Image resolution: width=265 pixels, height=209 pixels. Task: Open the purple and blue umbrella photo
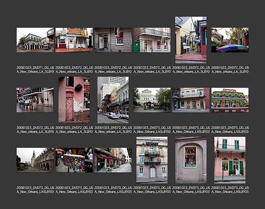[230, 40]
